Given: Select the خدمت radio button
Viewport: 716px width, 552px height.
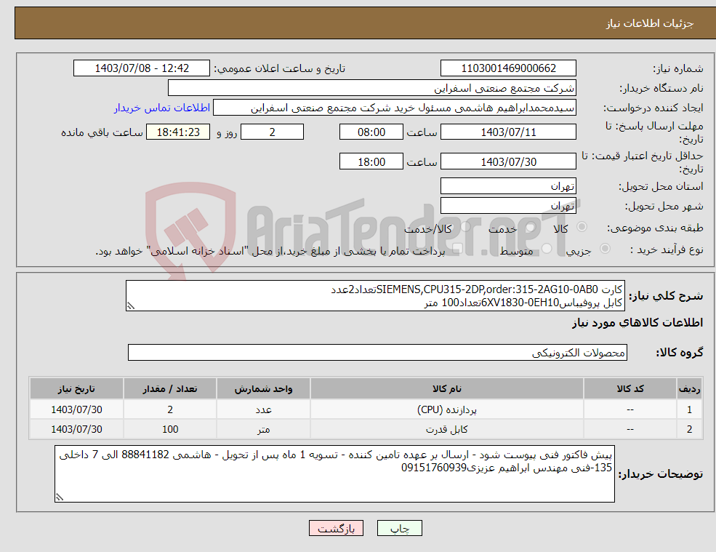Looking at the screenshot, I should (531, 227).
